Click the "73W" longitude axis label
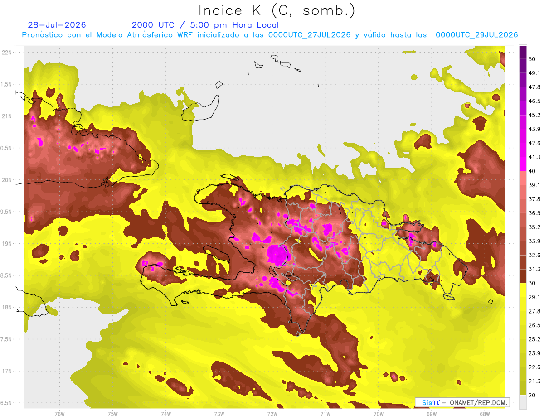Screen dimensions: 544x420 click(219, 414)
